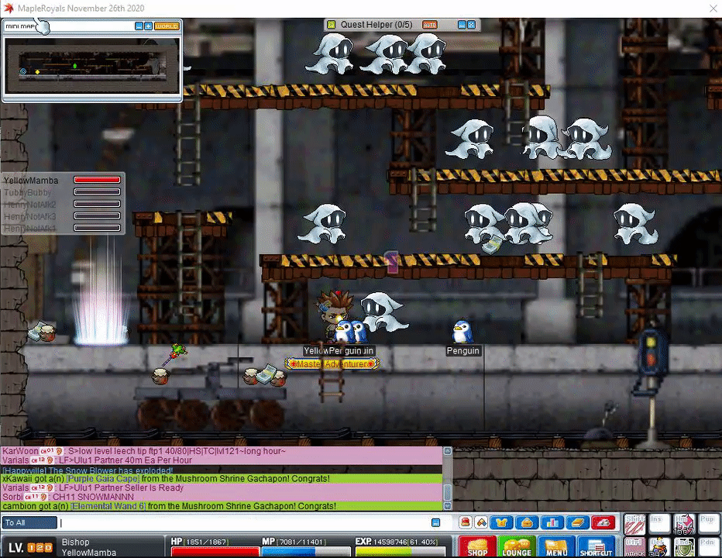Open the Stats bar-chart icon
Viewport: 722px width, 558px height.
(552, 522)
